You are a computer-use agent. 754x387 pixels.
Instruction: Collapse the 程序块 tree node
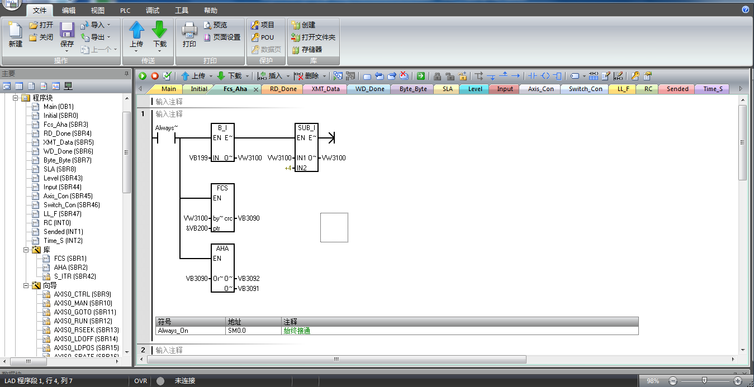click(16, 98)
